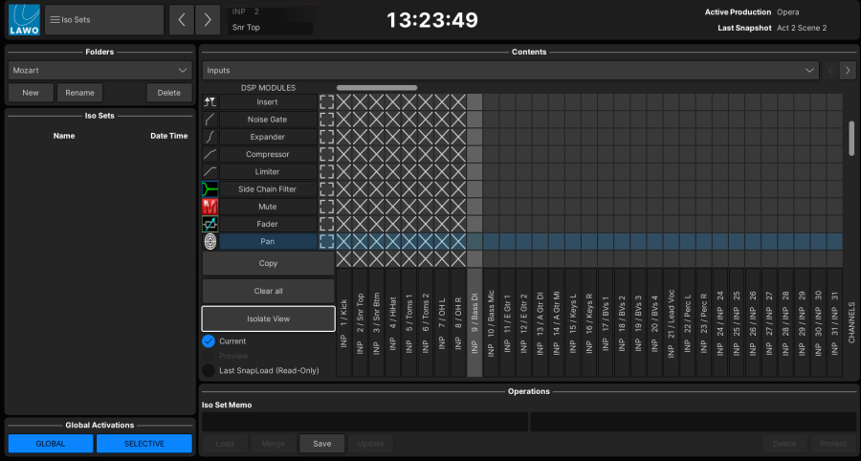Click the red Mute module icon
Image resolution: width=861 pixels, height=461 pixels.
point(210,207)
